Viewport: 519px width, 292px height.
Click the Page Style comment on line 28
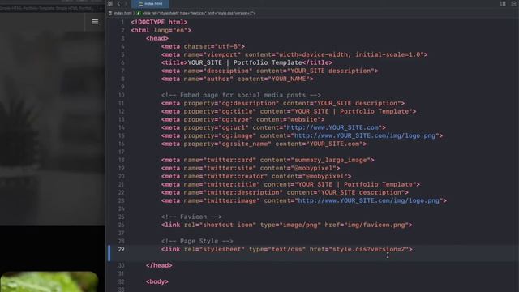point(197,241)
